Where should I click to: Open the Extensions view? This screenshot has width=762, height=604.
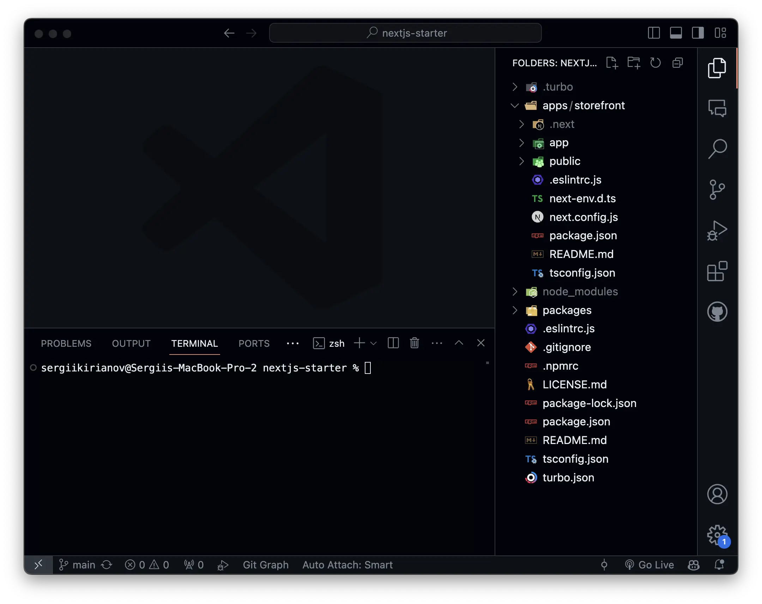point(717,271)
